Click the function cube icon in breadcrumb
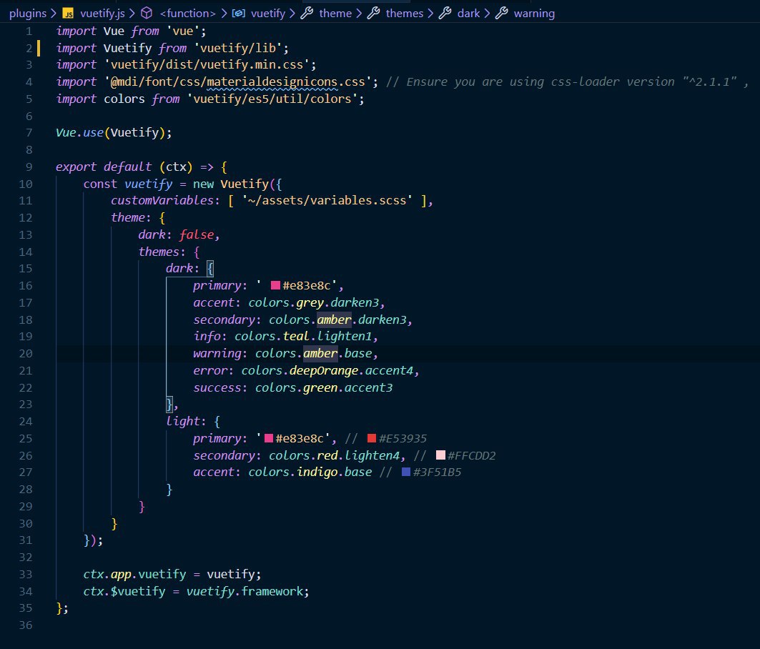 (x=147, y=14)
